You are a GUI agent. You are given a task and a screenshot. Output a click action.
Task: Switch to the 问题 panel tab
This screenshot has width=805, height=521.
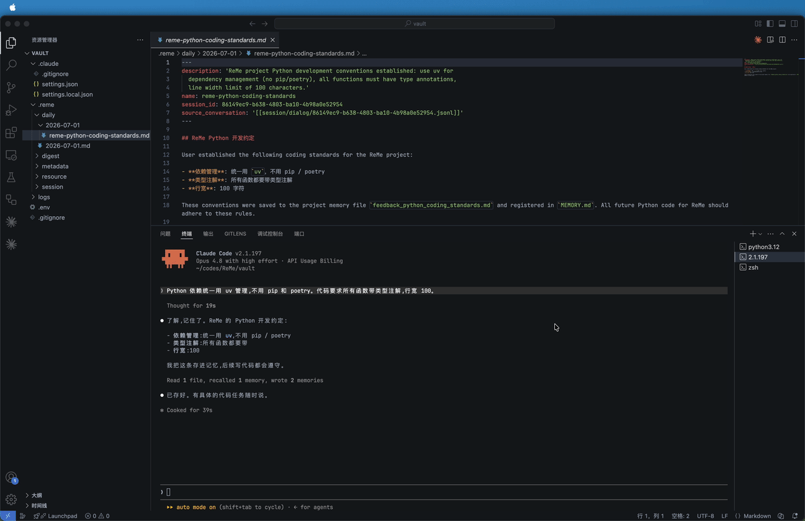tap(166, 234)
